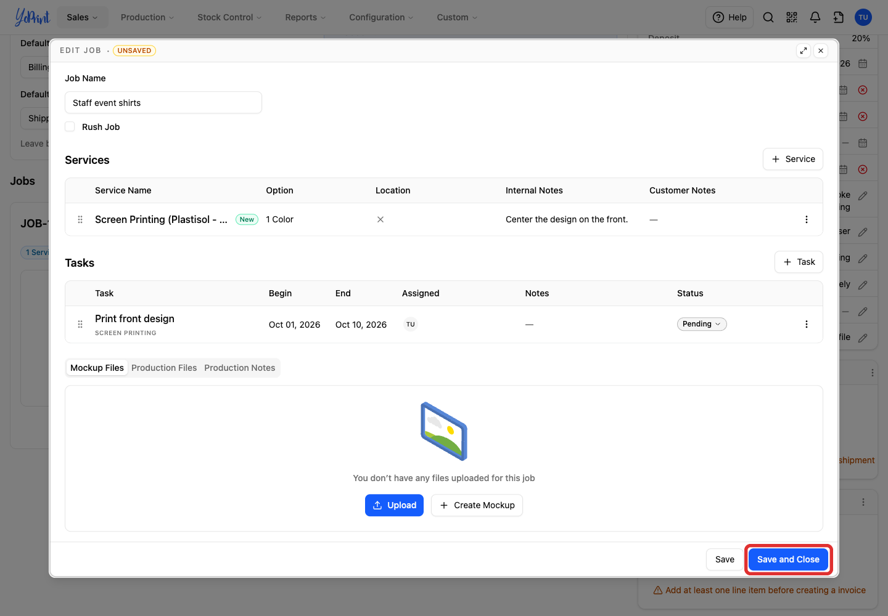Open the Custom menu

point(457,17)
